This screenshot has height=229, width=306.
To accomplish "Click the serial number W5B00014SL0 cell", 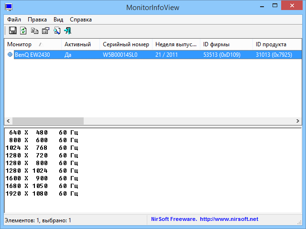I will click(x=120, y=55).
